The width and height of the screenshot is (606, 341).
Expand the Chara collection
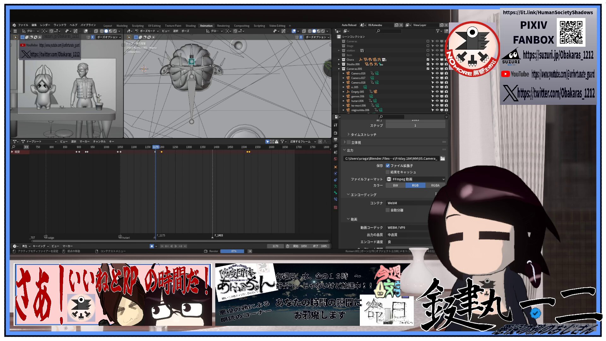point(339,60)
